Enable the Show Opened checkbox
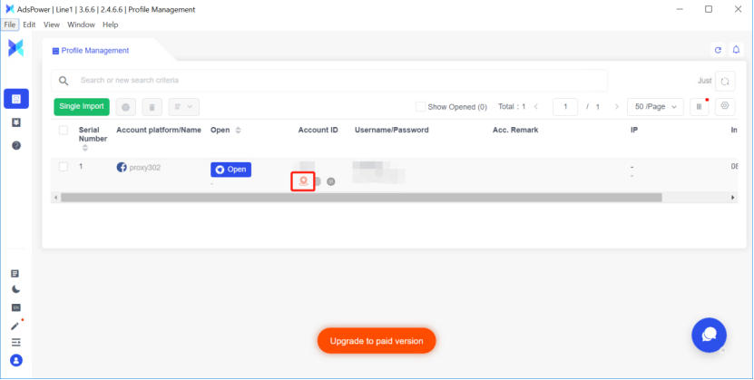 (x=420, y=107)
